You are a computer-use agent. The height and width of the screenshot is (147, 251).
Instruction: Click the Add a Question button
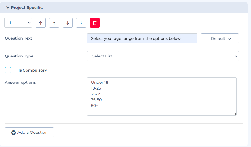click(29, 132)
